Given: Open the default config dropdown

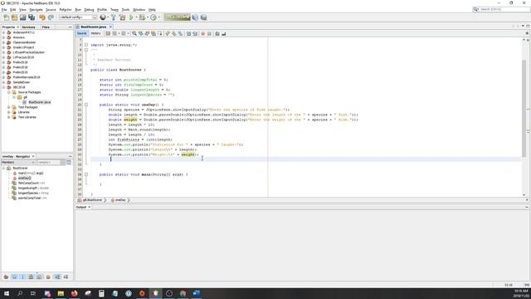Looking at the screenshot, I should pyautogui.click(x=78, y=17).
